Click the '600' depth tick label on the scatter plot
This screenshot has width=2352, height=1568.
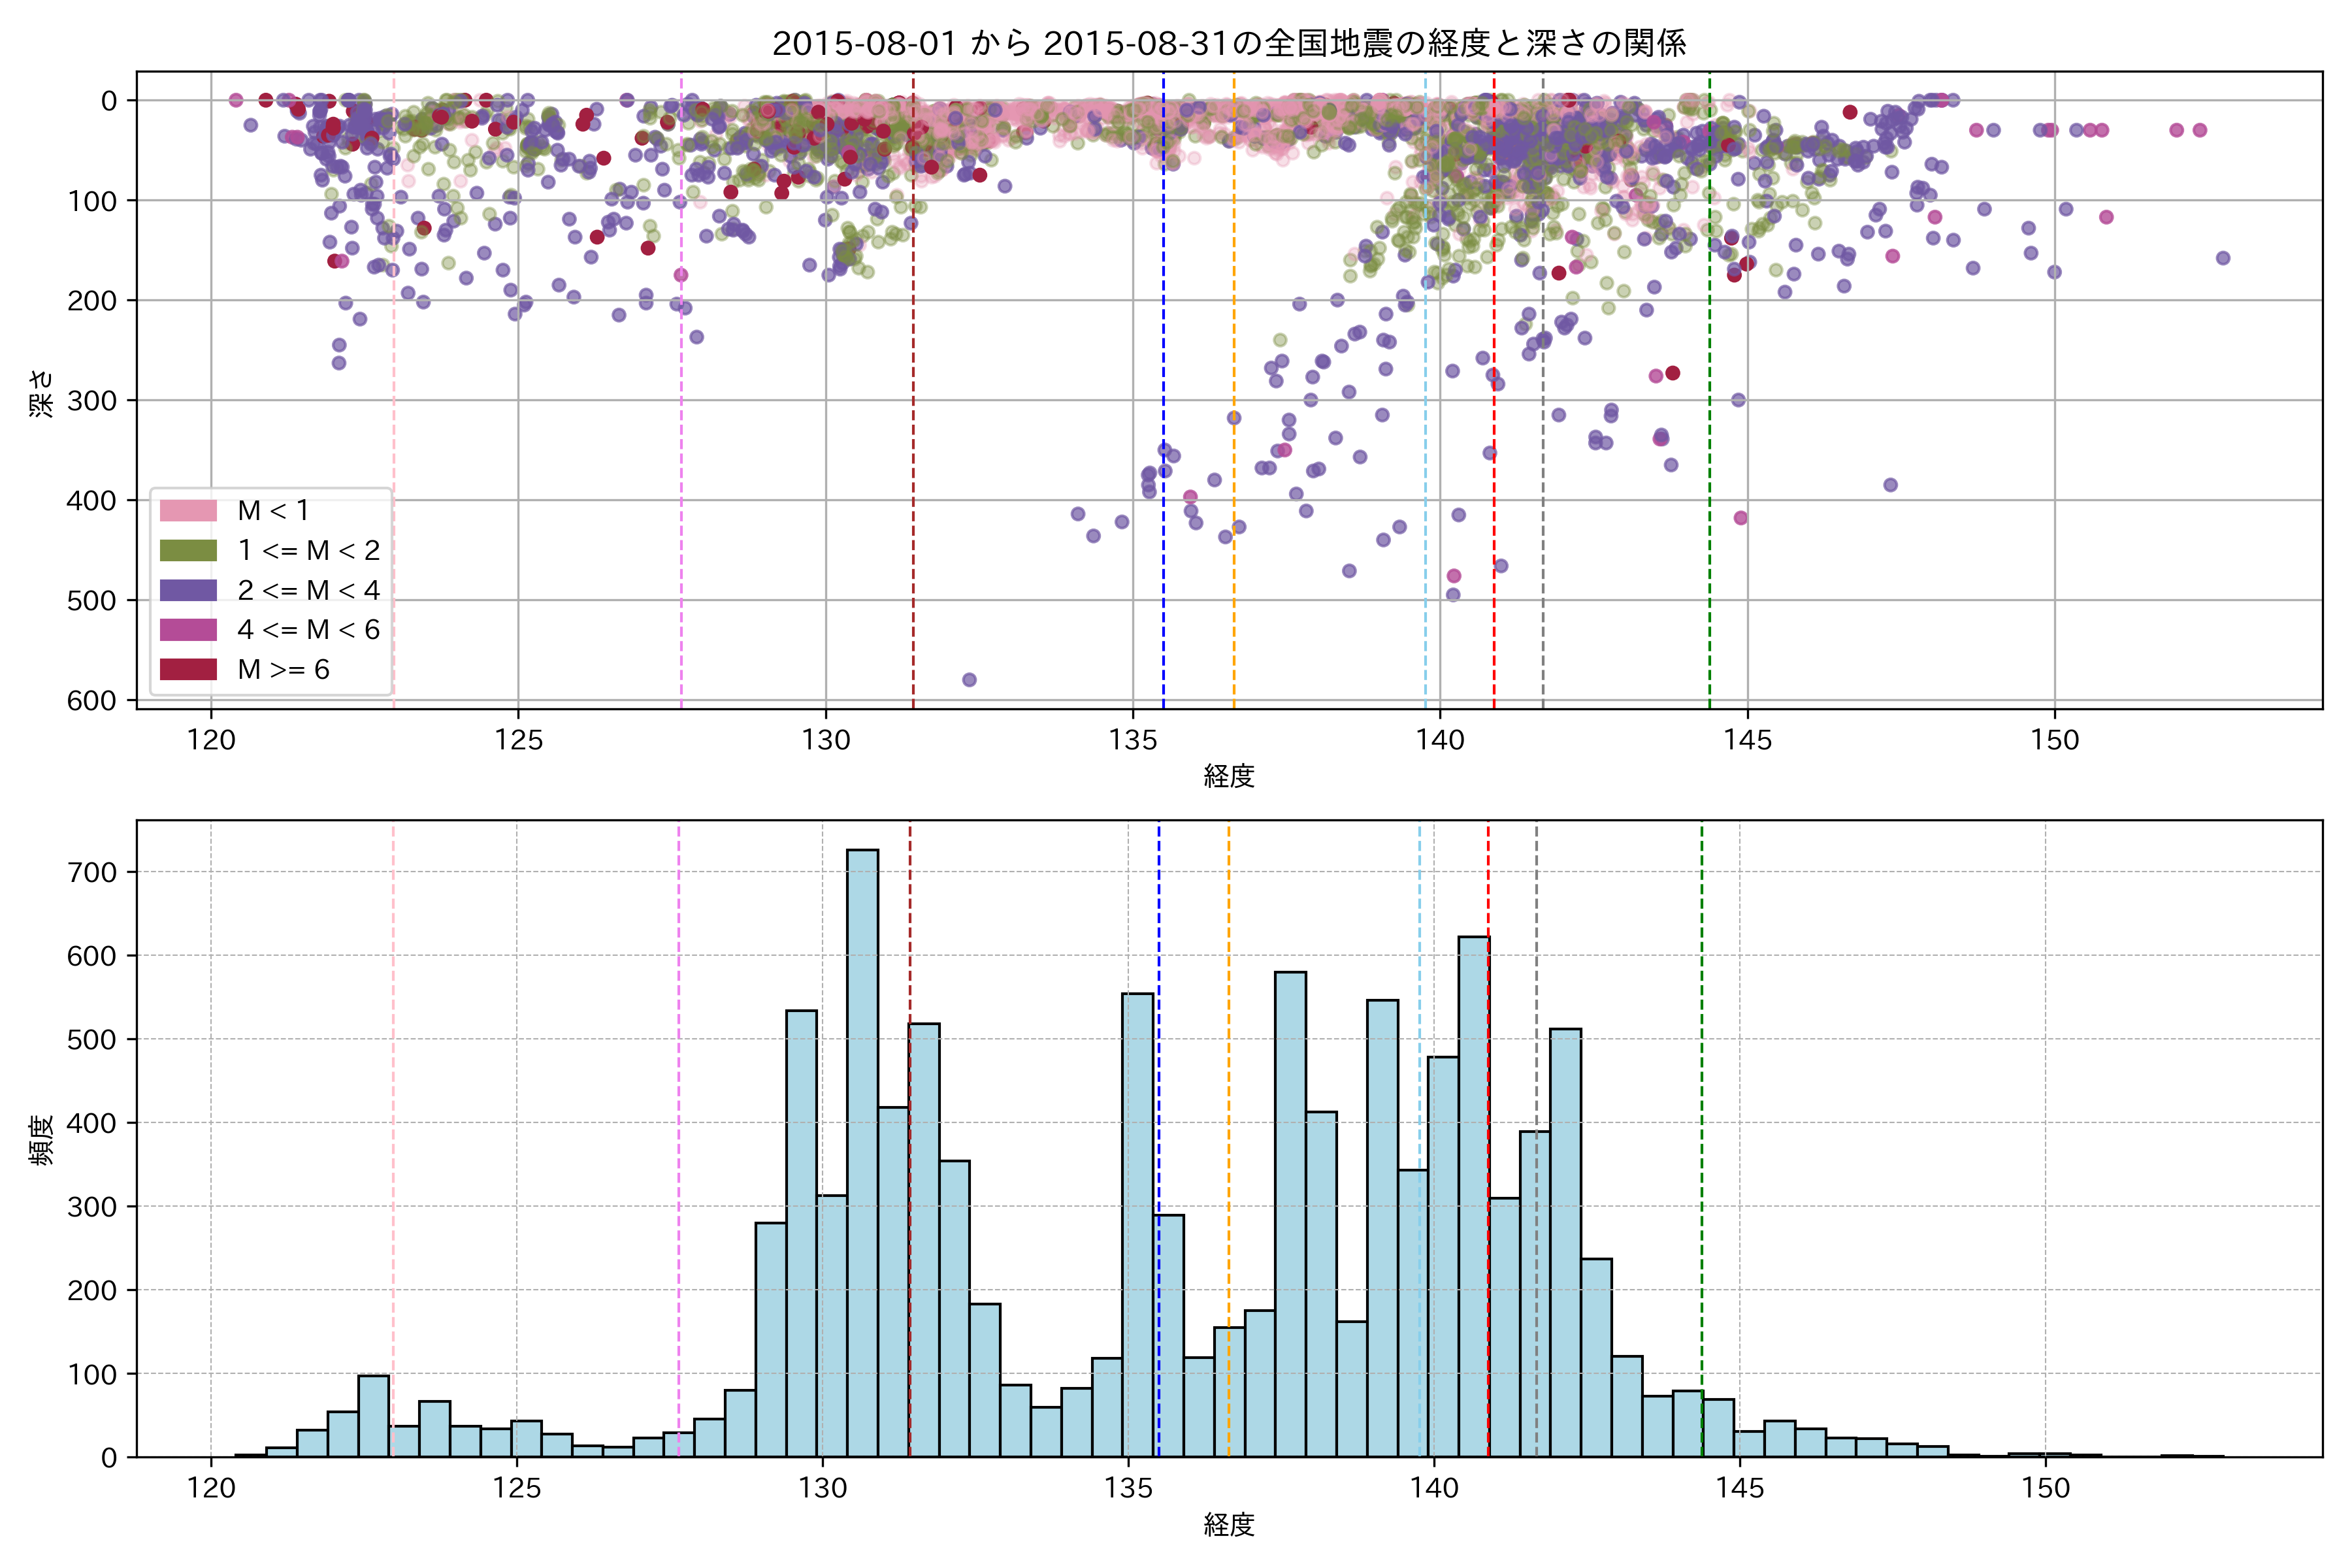(92, 701)
